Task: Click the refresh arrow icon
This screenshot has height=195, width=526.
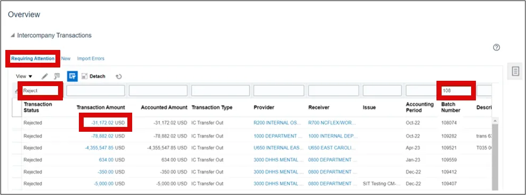Action: (118, 77)
